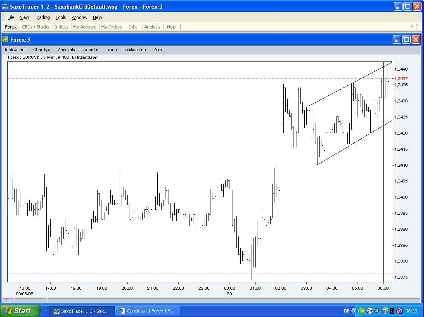Switch to SaxoTrader taskbar button
Screen dimensions: 424x317
click(x=81, y=311)
